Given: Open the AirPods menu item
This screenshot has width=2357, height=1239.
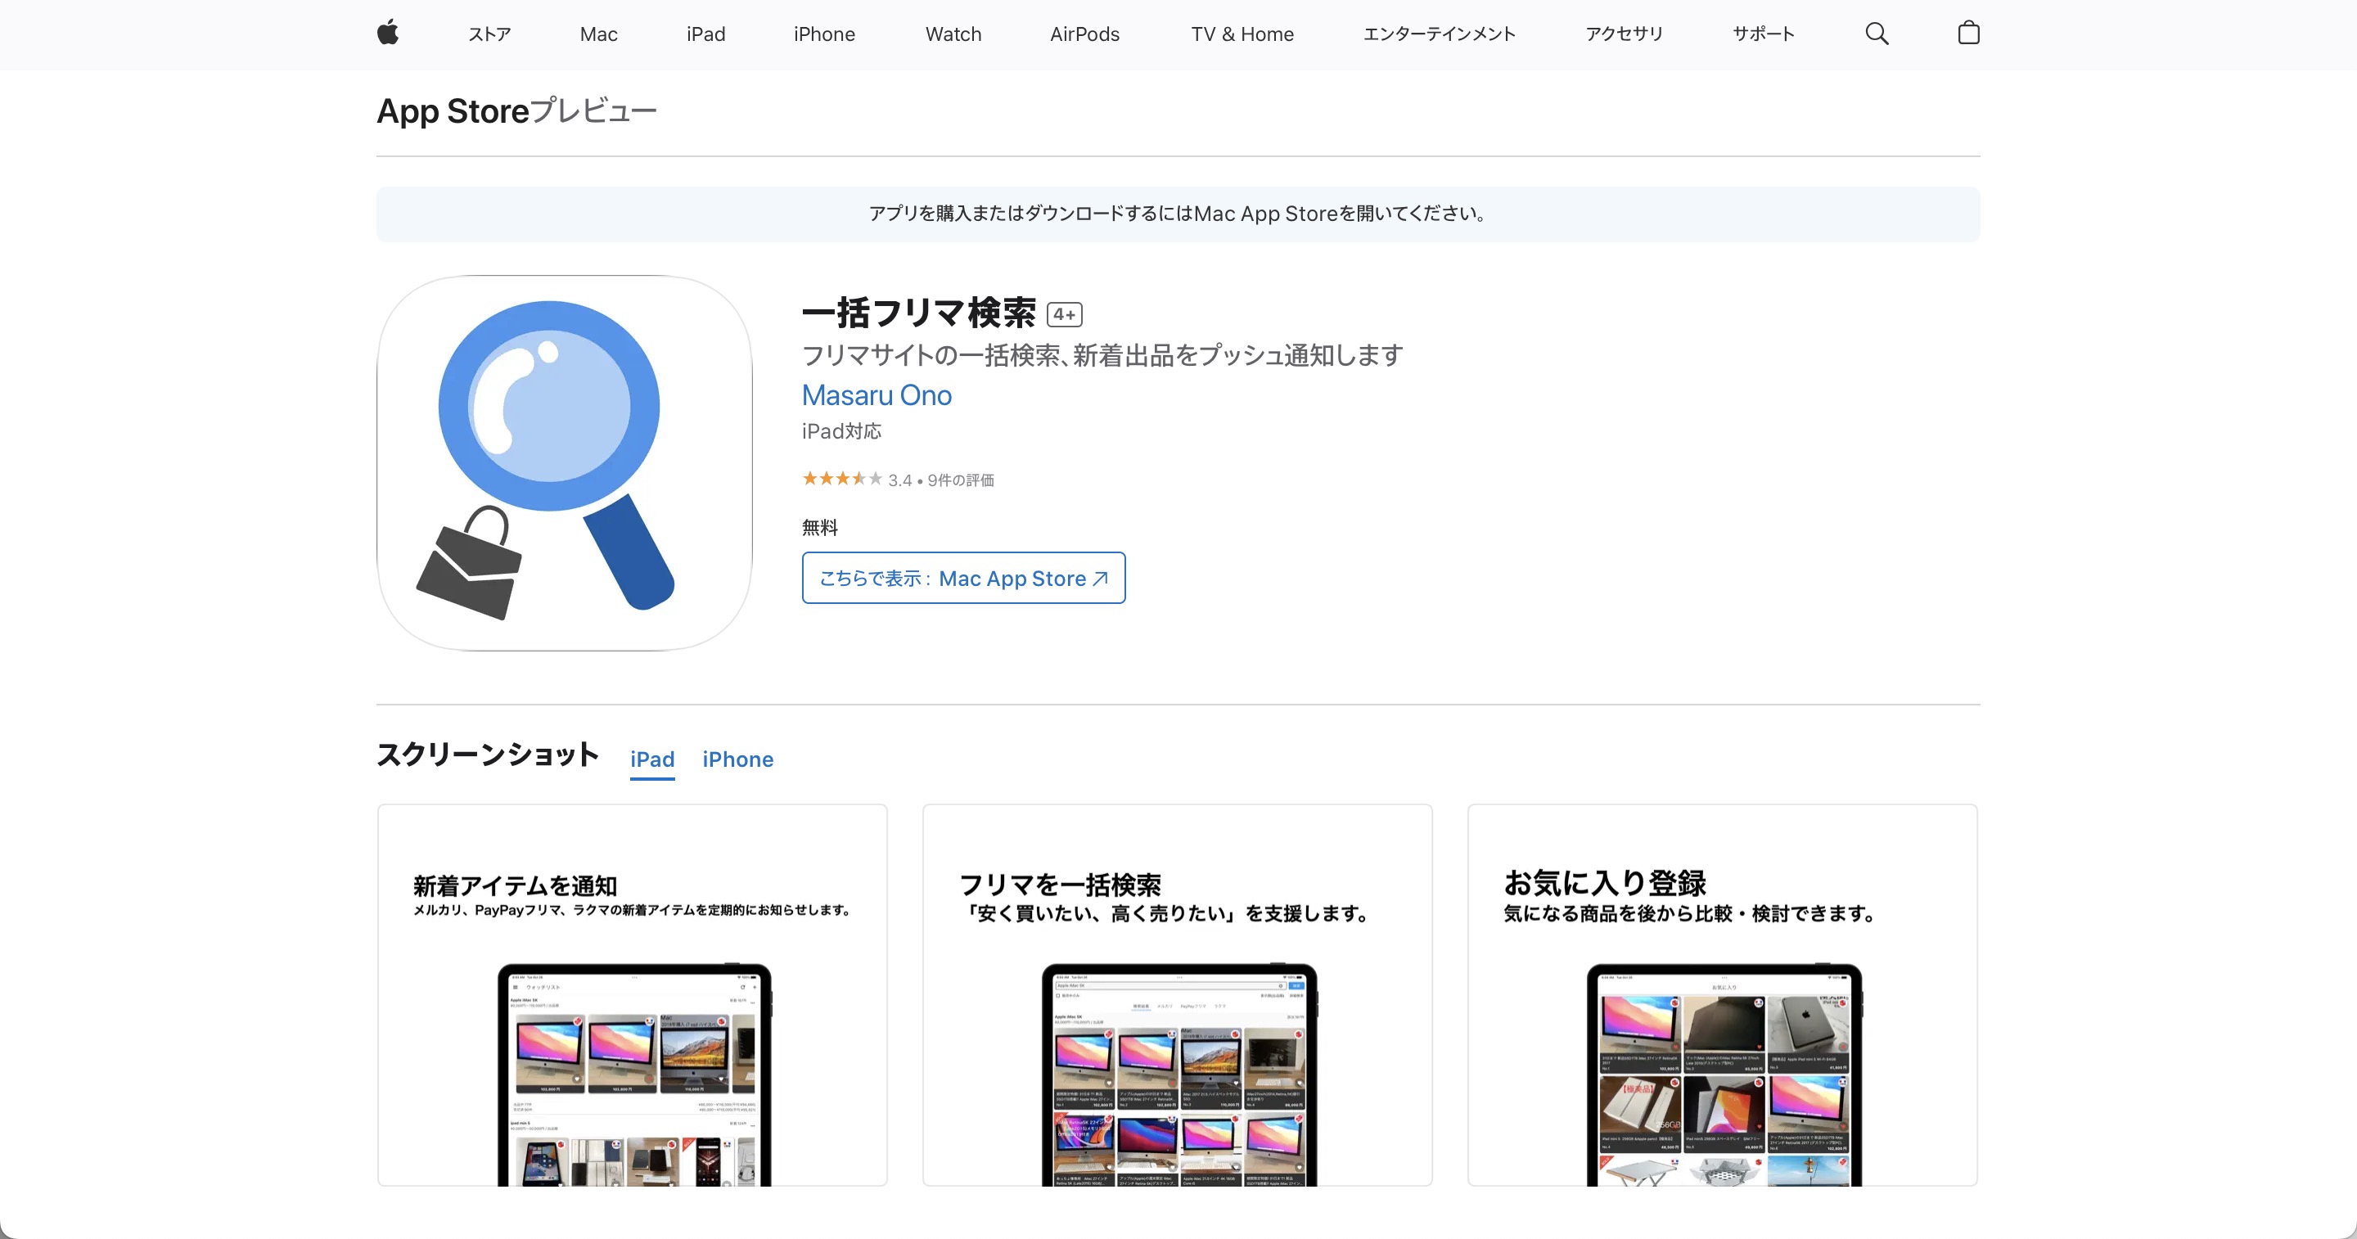Looking at the screenshot, I should [1084, 34].
